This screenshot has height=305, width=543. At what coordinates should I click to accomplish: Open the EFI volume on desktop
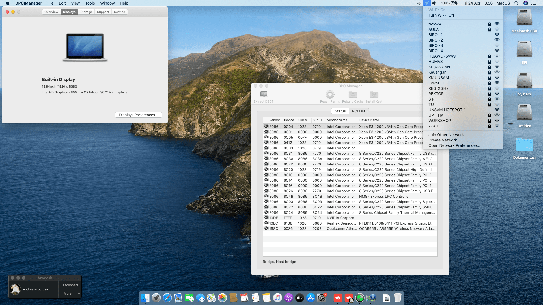click(524, 50)
